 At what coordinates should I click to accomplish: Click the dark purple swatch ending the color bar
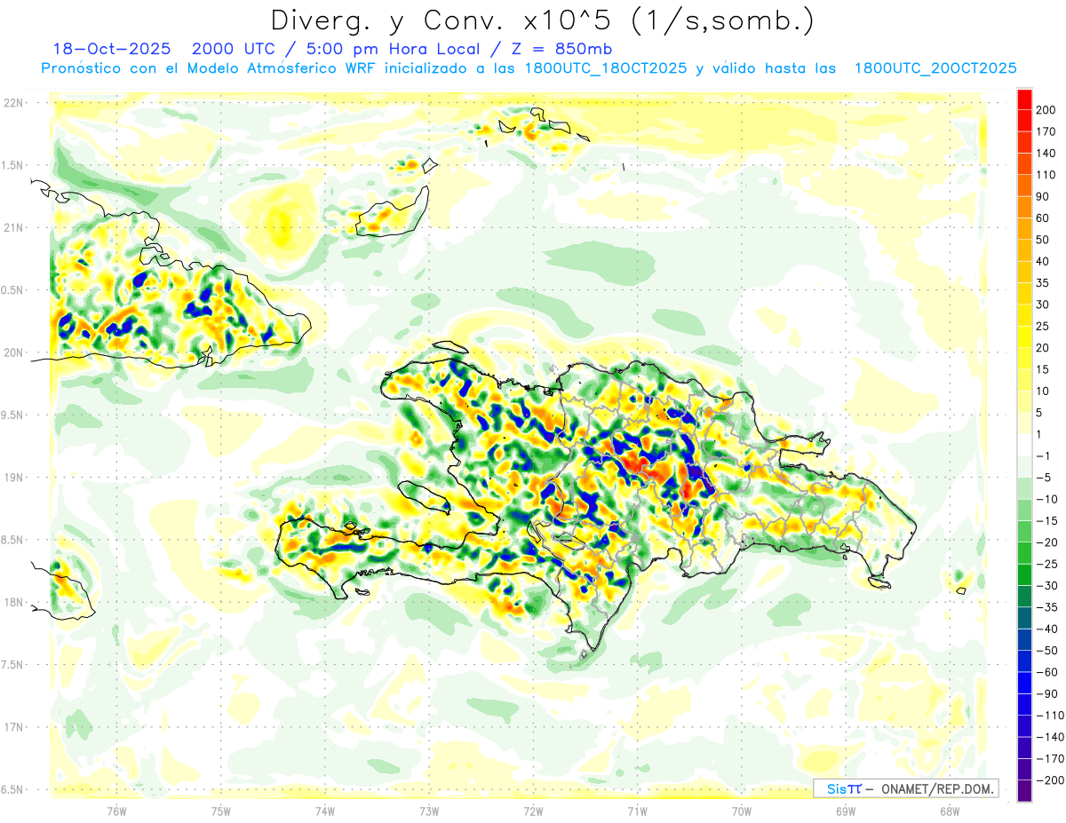coord(1024,791)
